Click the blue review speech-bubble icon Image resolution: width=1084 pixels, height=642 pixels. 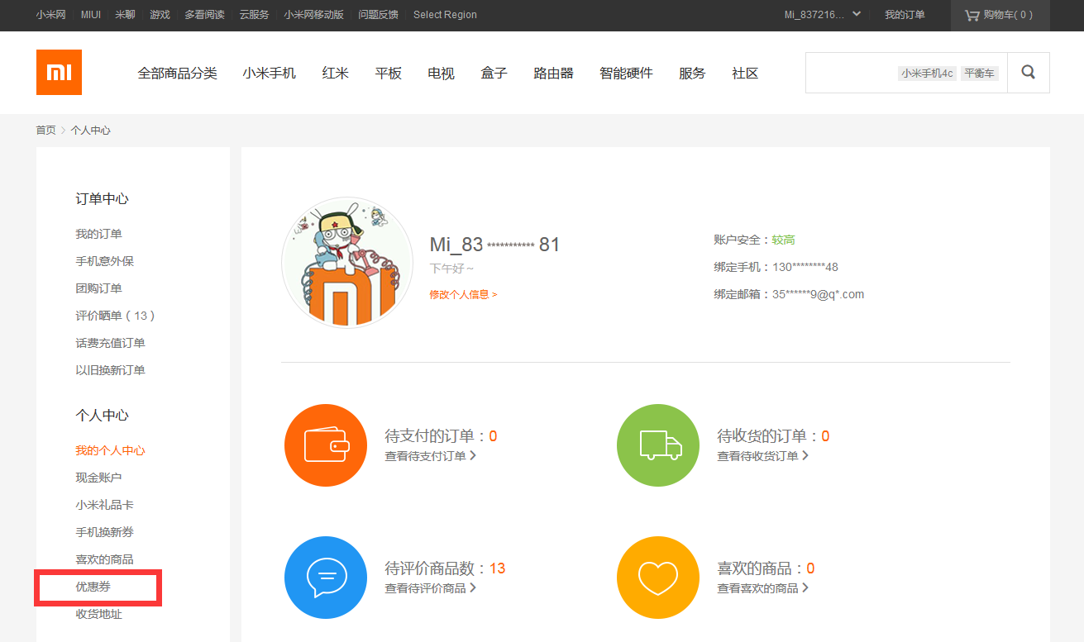click(x=326, y=578)
